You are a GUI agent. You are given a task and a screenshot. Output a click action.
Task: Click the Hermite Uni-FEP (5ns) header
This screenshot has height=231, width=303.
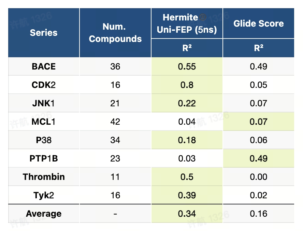[187, 24]
